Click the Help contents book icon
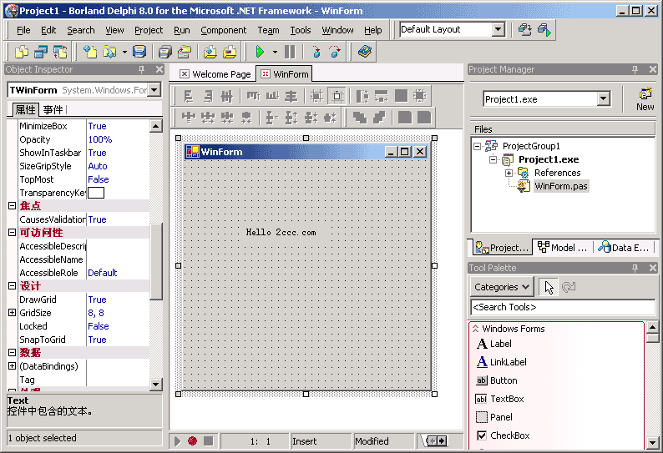The image size is (663, 453). click(364, 52)
